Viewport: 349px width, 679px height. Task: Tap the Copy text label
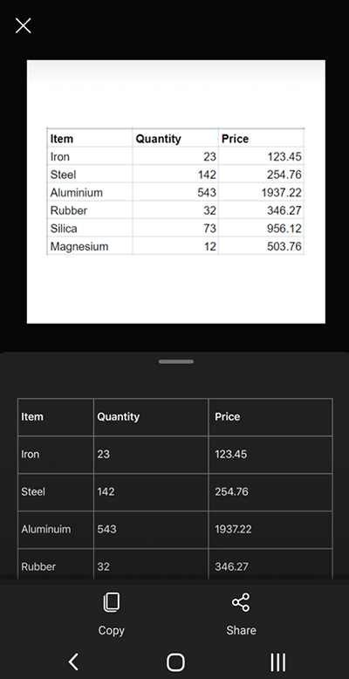(x=112, y=630)
